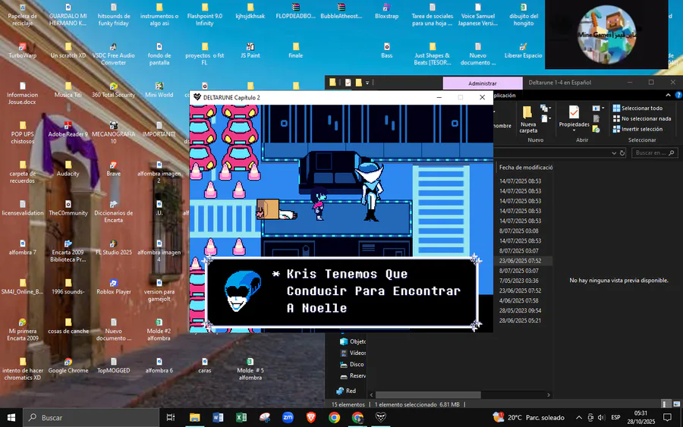The width and height of the screenshot is (683, 427).
Task: Click volume speaker icon in tray
Action: 602,417
